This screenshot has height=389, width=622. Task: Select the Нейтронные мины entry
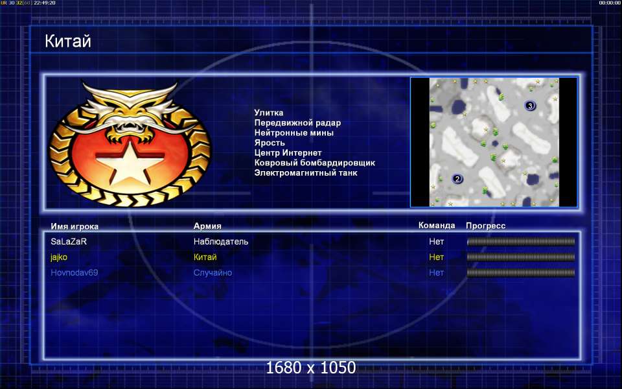[294, 132]
